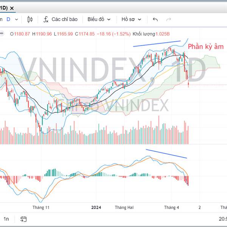Click the high price H1190.96 value

pos(42,34)
